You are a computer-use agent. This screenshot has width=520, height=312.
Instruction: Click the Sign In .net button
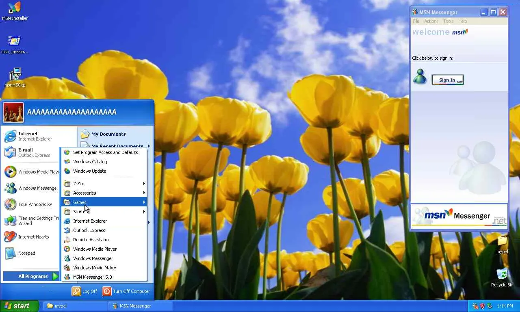point(448,80)
